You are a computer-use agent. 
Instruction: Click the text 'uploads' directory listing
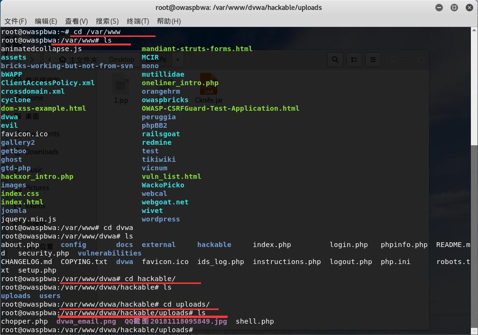16,296
